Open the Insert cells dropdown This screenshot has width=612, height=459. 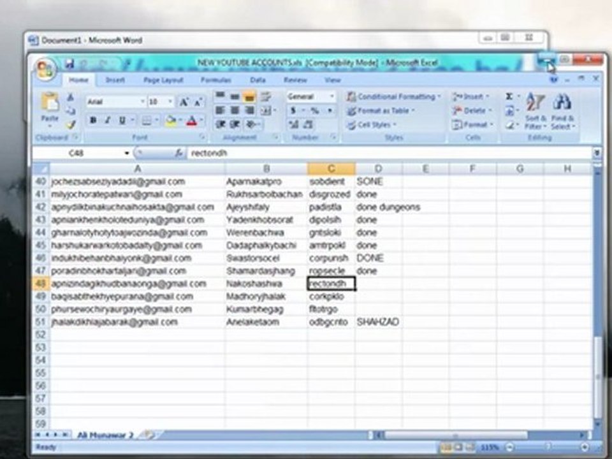tap(470, 96)
